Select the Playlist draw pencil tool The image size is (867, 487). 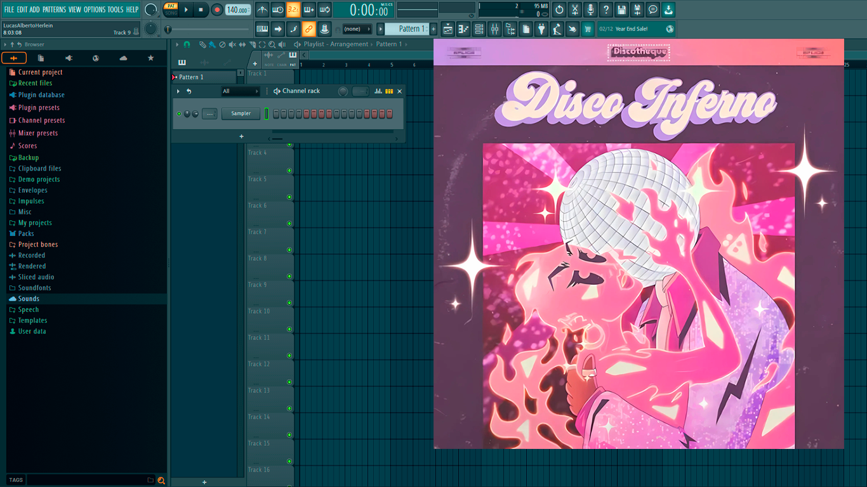click(202, 44)
